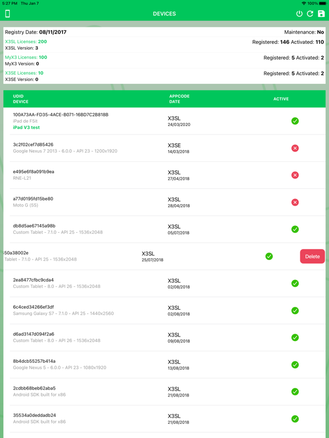Click the date 28/04/2018
Screen dimensions: 329x438
tap(178, 206)
